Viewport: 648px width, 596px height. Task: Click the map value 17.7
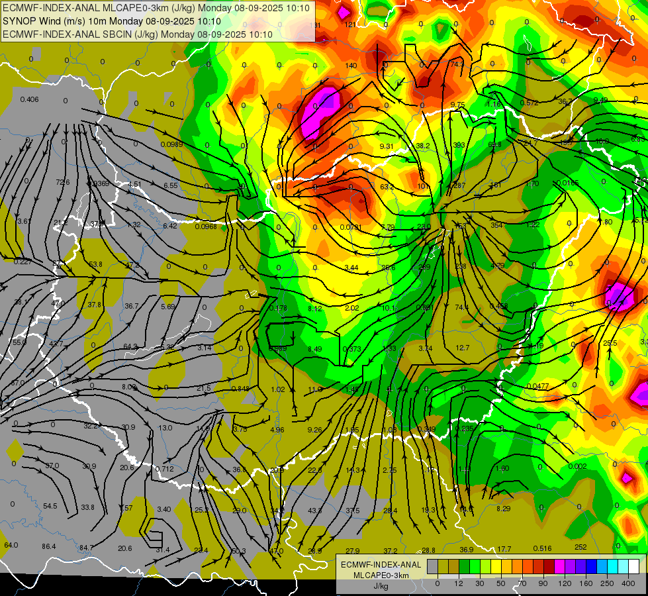pos(504,549)
